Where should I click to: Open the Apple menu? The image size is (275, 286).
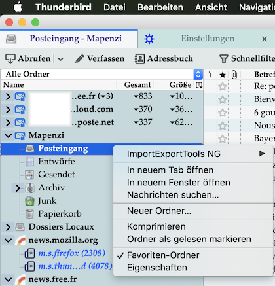(x=18, y=7)
